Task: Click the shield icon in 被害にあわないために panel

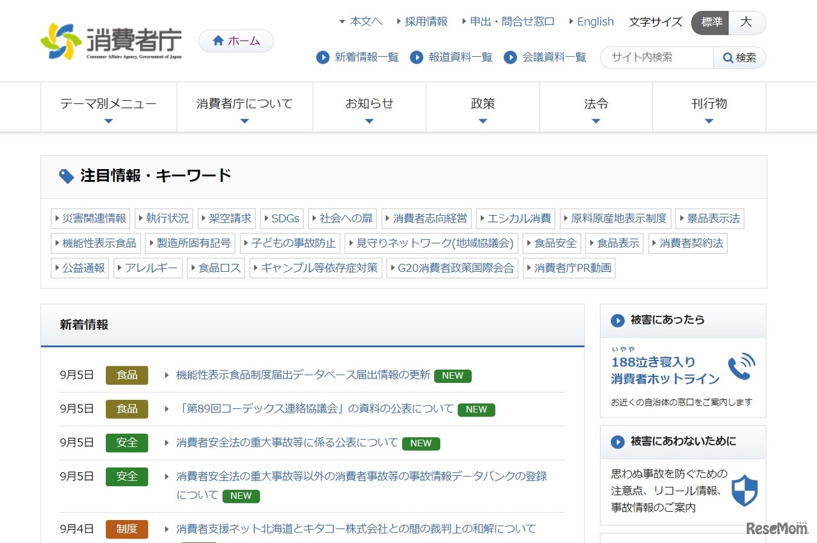Action: pos(744,491)
